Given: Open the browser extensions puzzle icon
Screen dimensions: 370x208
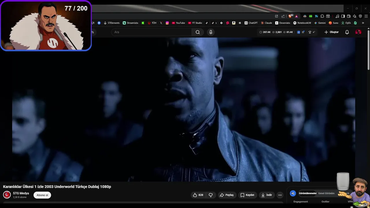Looking at the screenshot, I should coord(322,16).
